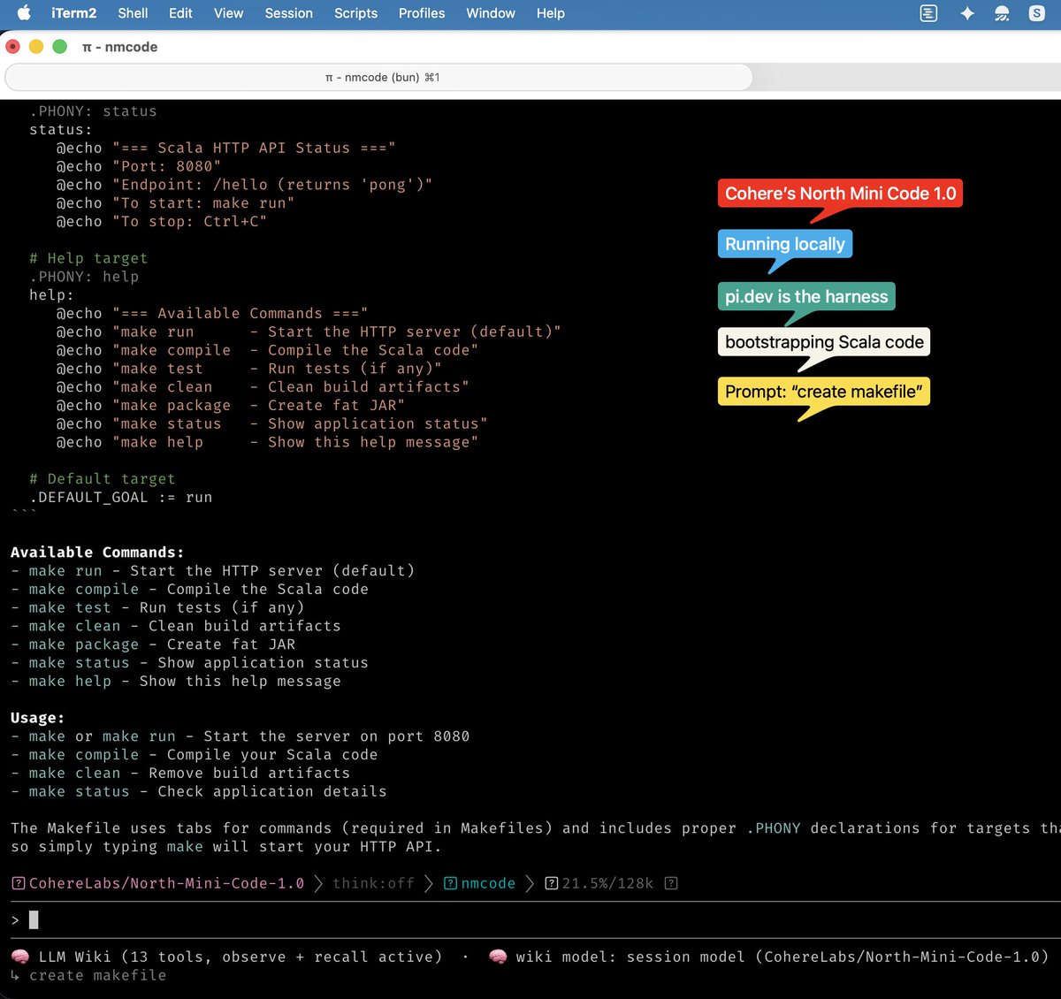
Task: Click the Prompt: "create makefile" yellow label
Action: pyautogui.click(x=824, y=392)
